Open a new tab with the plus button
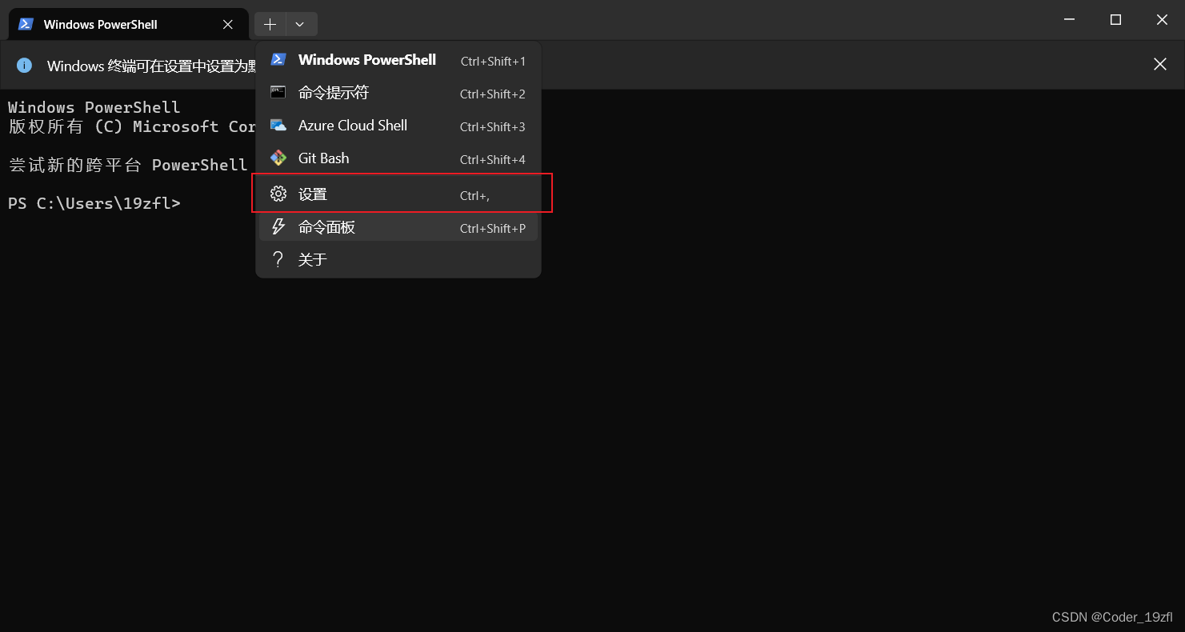This screenshot has height=632, width=1185. 270,24
